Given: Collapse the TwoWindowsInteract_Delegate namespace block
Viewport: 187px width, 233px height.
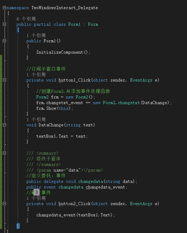Looking at the screenshot, I should 4,7.
